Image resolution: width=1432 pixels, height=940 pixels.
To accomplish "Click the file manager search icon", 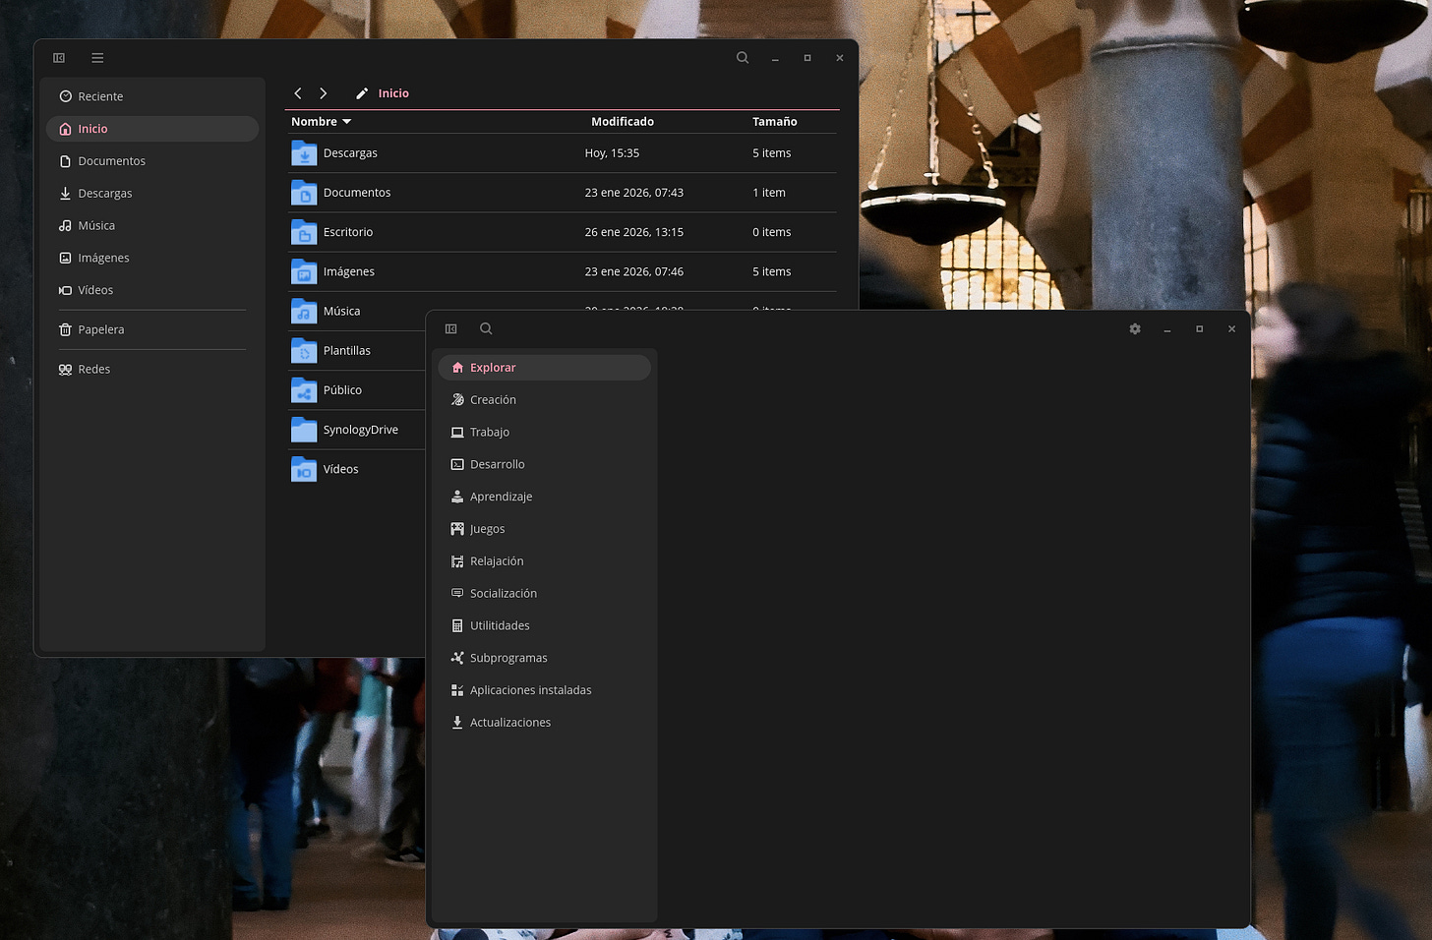I will coord(743,58).
